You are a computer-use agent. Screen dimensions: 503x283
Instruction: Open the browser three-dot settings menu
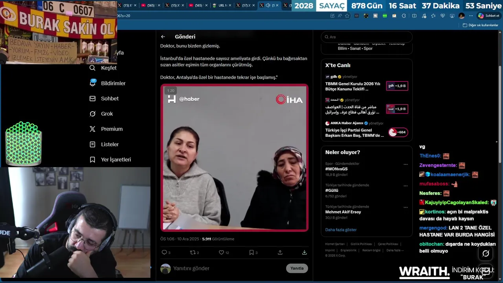pyautogui.click(x=471, y=16)
